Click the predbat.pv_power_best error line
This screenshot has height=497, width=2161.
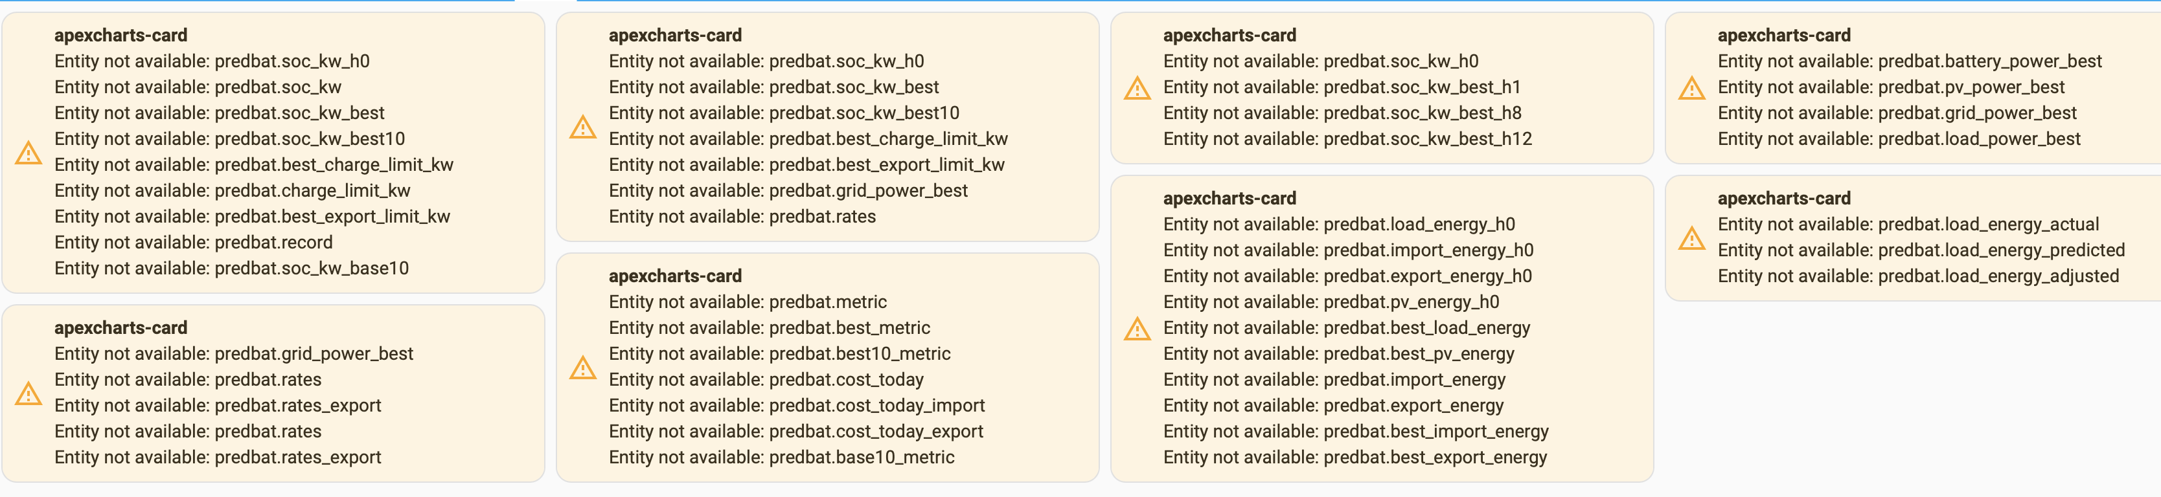(1892, 87)
